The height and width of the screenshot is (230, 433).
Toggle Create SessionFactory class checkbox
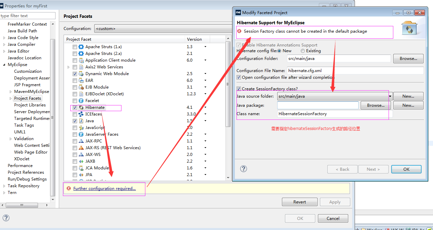coord(239,89)
